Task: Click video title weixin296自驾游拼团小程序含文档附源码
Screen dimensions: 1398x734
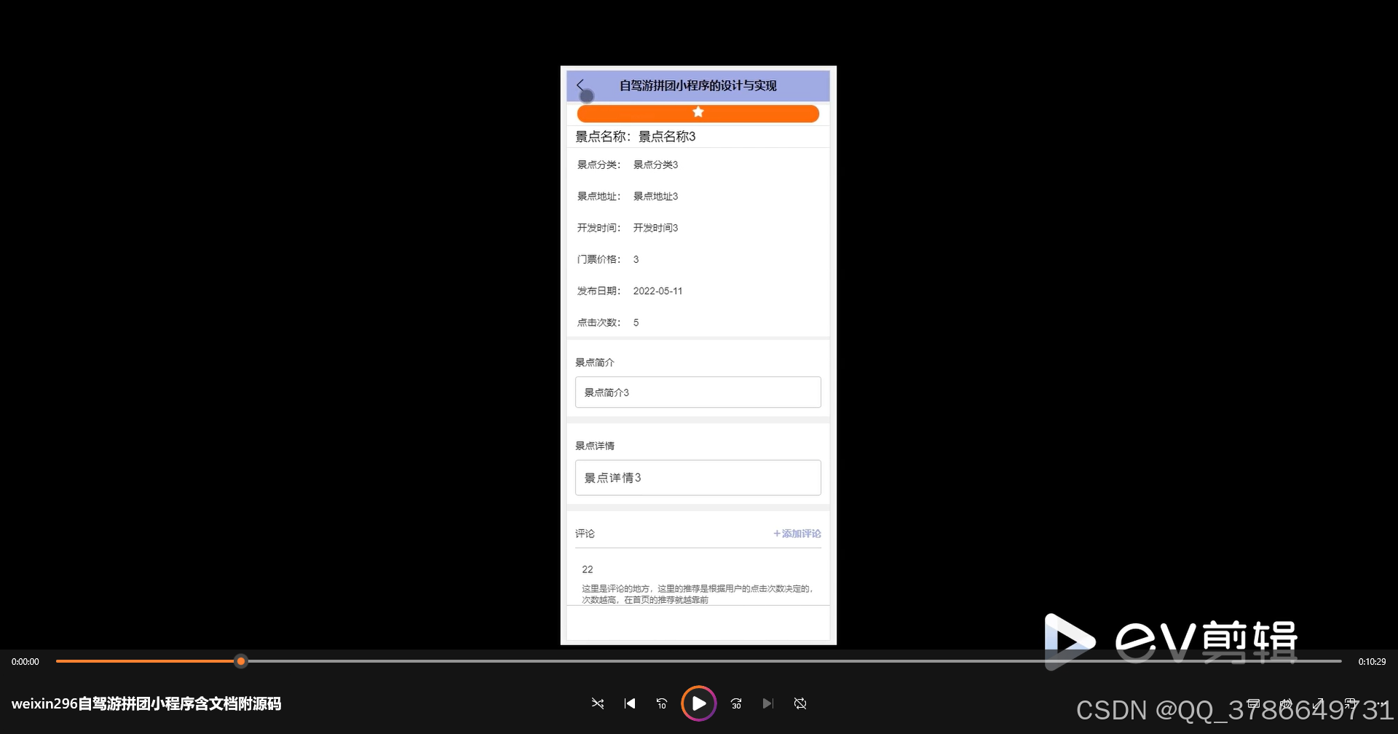Action: click(146, 704)
